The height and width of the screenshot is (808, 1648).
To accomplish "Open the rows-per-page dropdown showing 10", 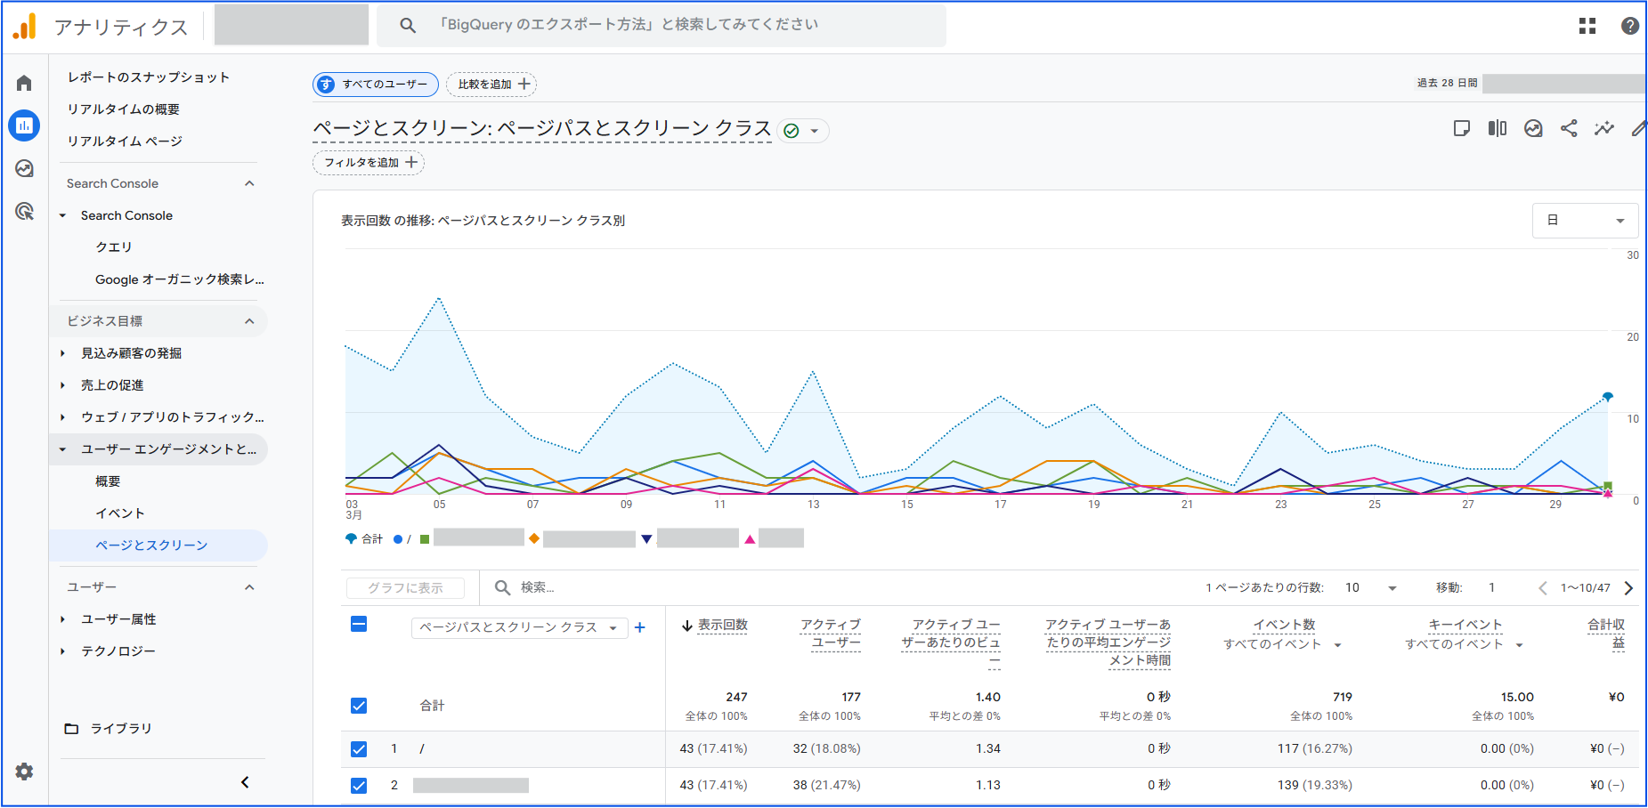I will [x=1370, y=588].
